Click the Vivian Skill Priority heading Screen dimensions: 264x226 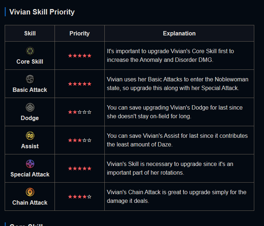point(42,12)
